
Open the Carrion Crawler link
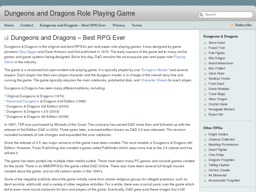point(219,170)
